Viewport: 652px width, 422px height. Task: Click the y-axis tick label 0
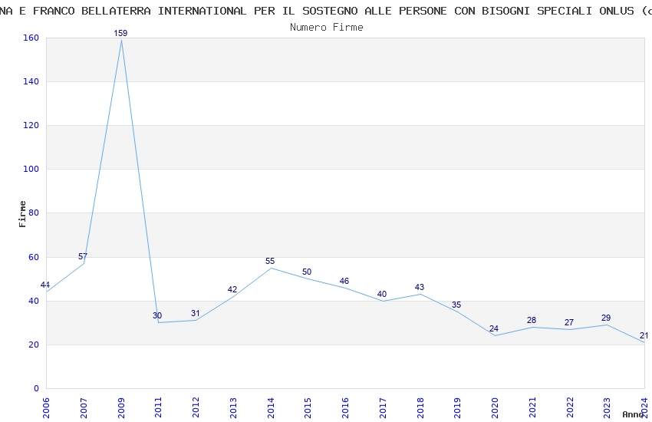[x=36, y=389]
